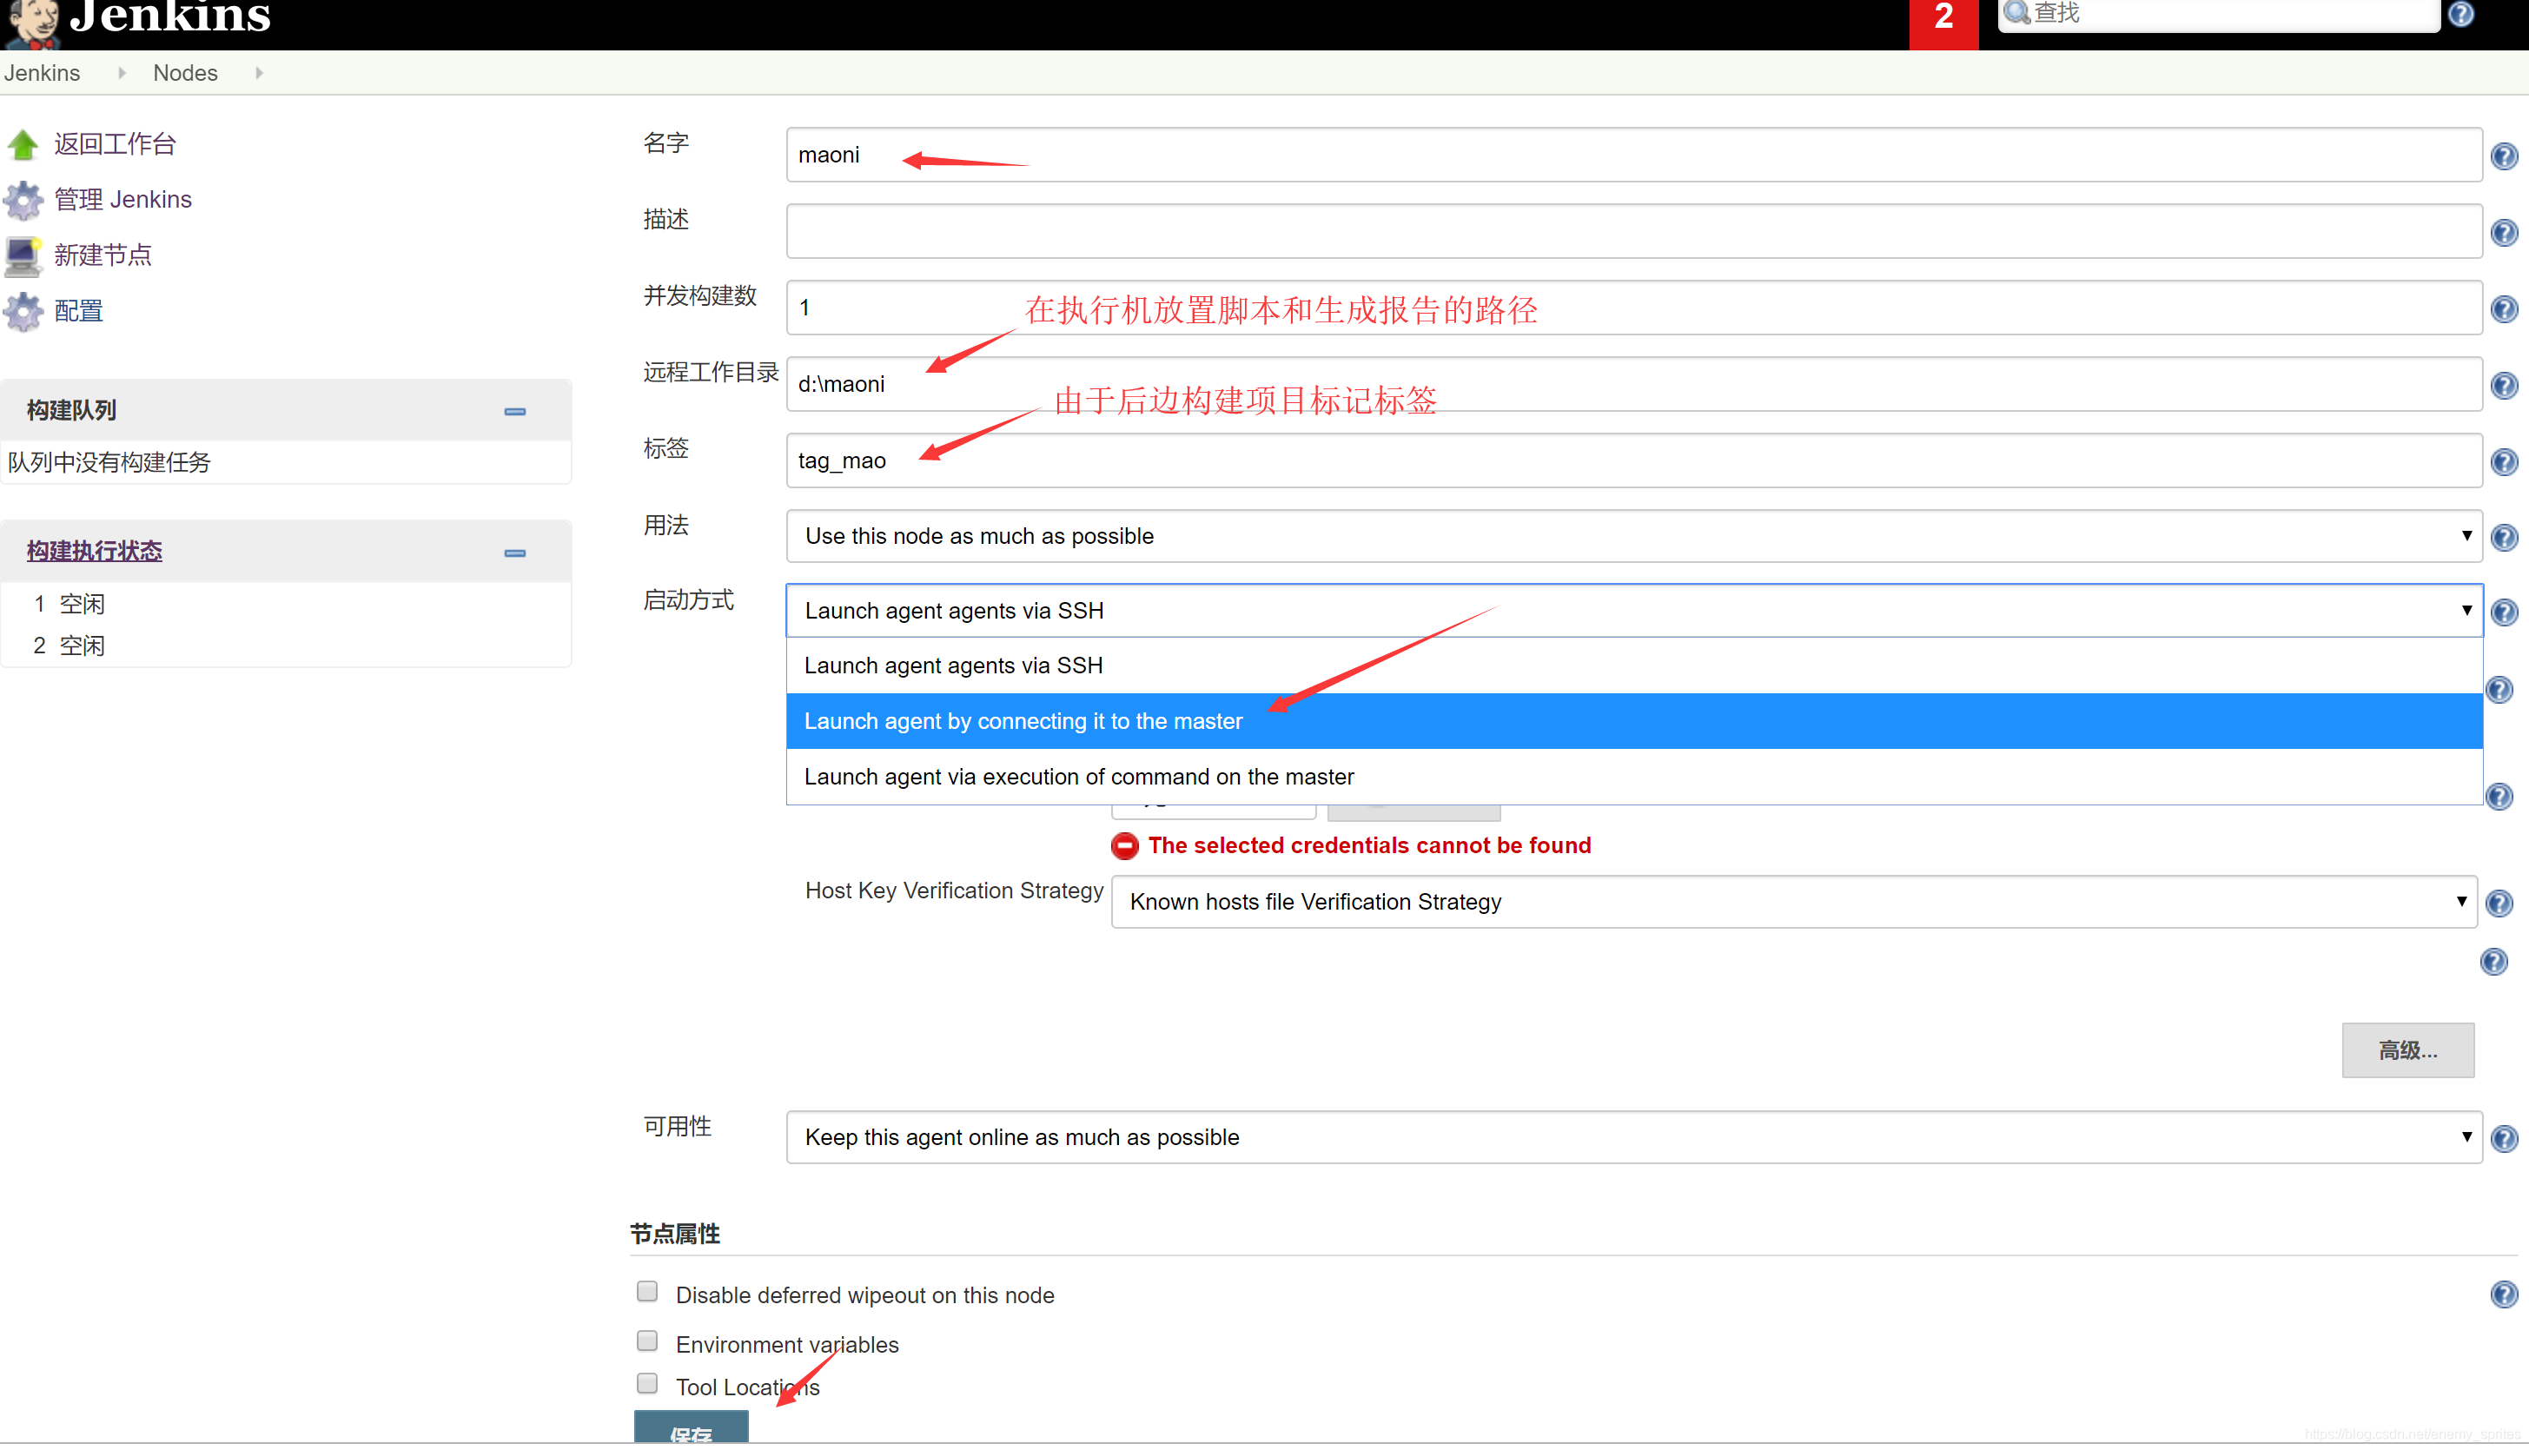Click help icon next to Host Key Verification Strategy
Image resolution: width=2529 pixels, height=1450 pixels.
tap(2499, 904)
